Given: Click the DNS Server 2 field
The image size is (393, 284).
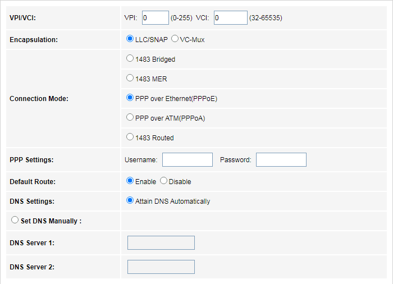Looking at the screenshot, I should (161, 267).
